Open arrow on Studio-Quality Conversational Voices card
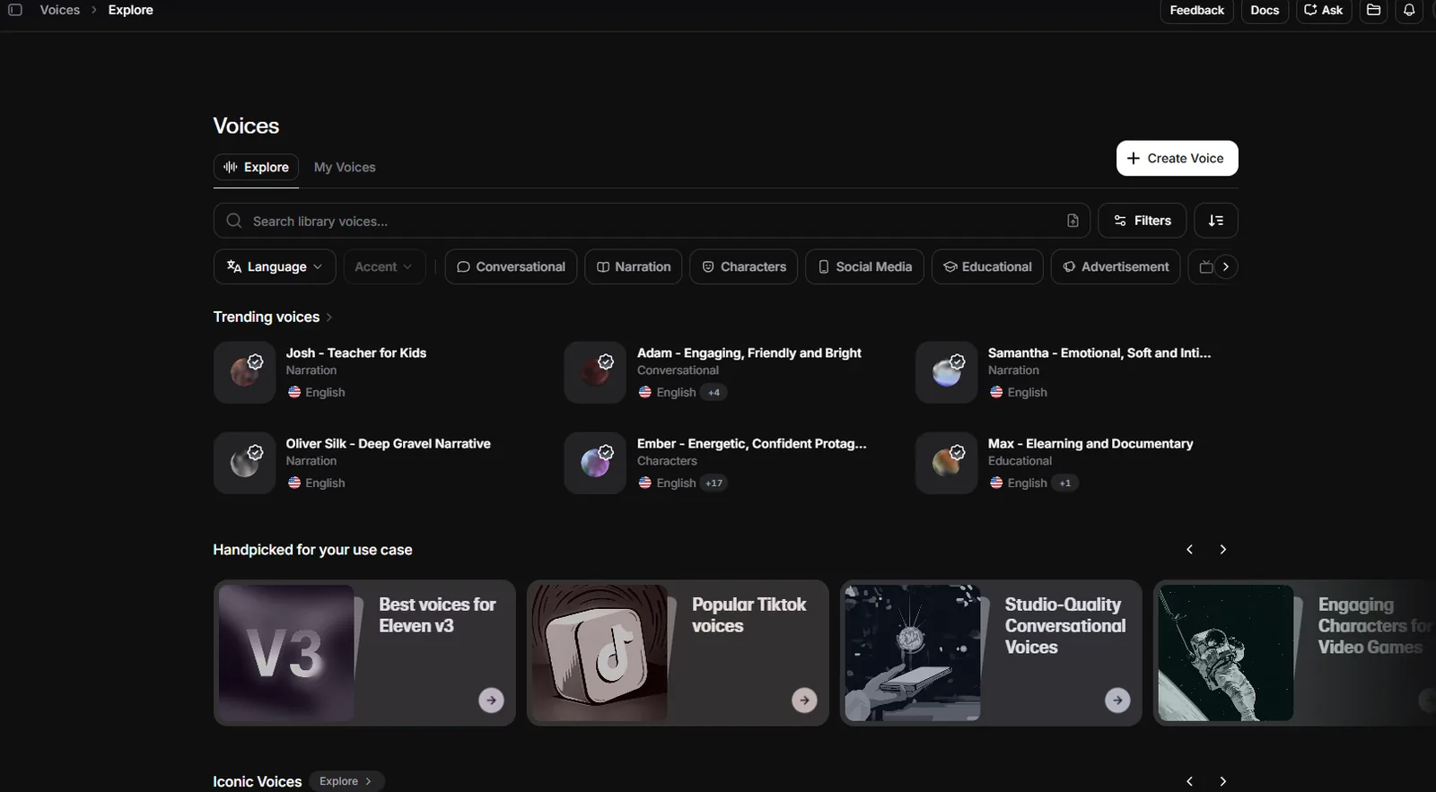 pos(1117,700)
